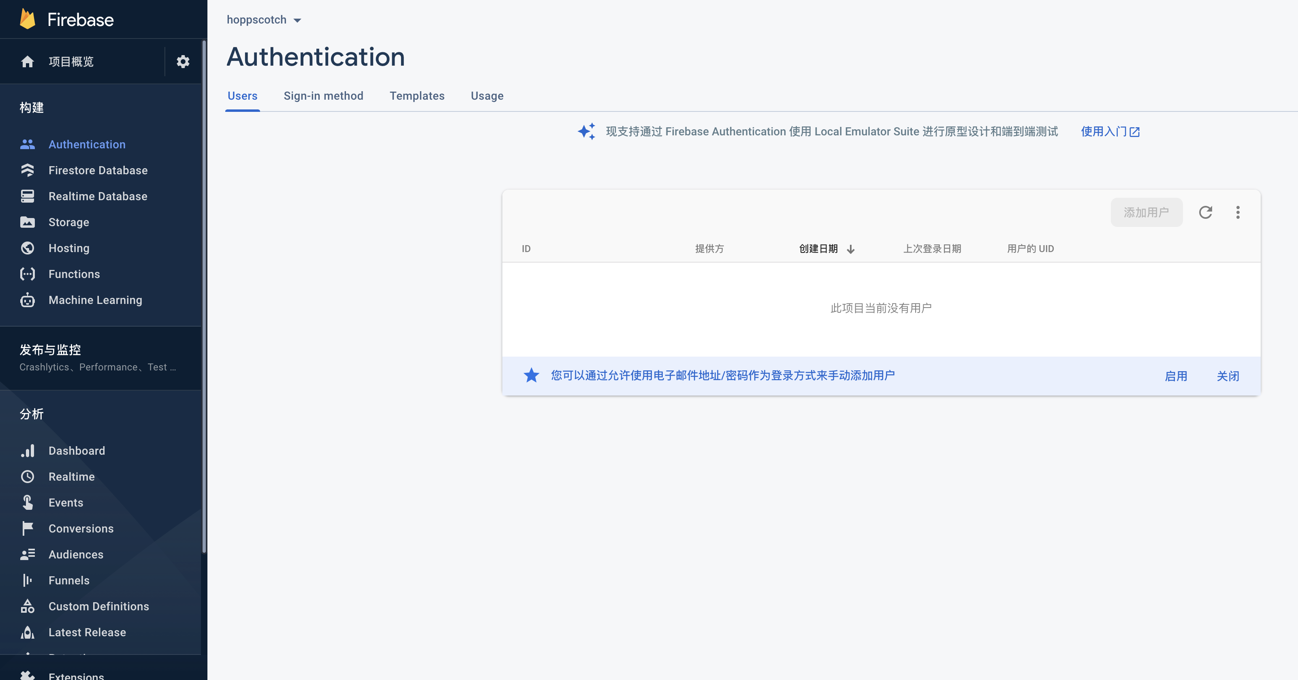Select the Storage sidebar icon
The image size is (1298, 680).
click(x=28, y=222)
